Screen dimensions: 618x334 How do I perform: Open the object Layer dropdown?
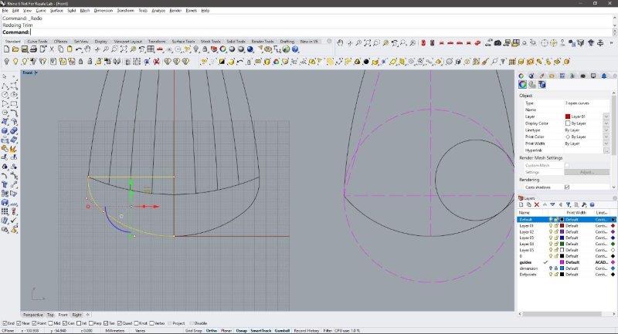(606, 116)
